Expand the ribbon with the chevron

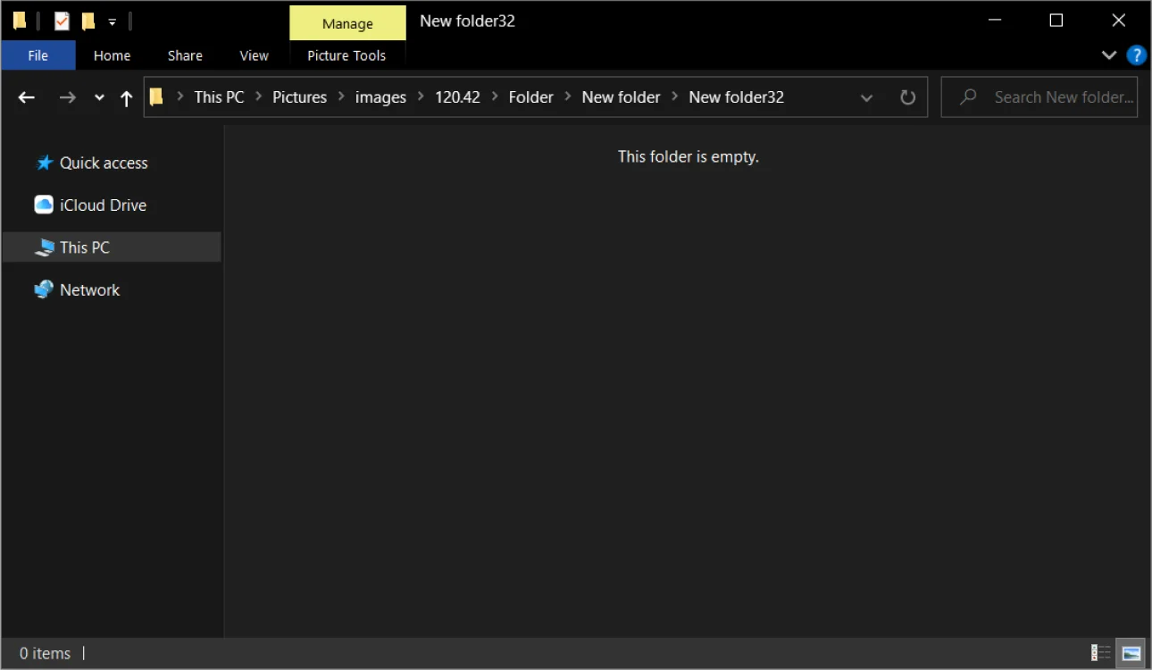[1109, 55]
